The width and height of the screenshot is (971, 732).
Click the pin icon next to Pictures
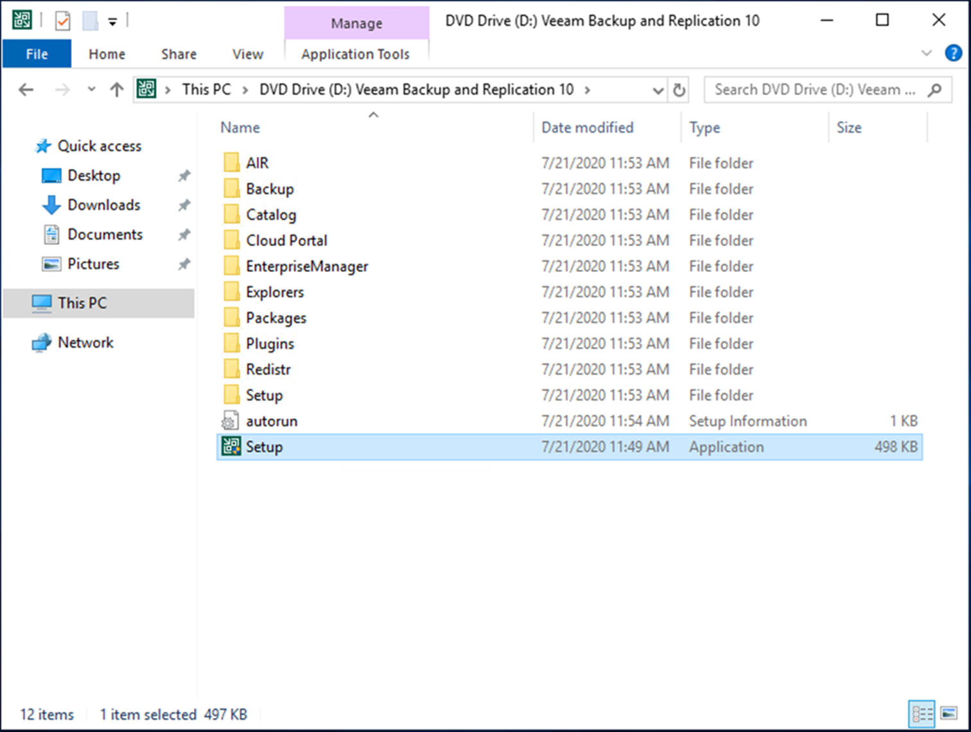184,264
